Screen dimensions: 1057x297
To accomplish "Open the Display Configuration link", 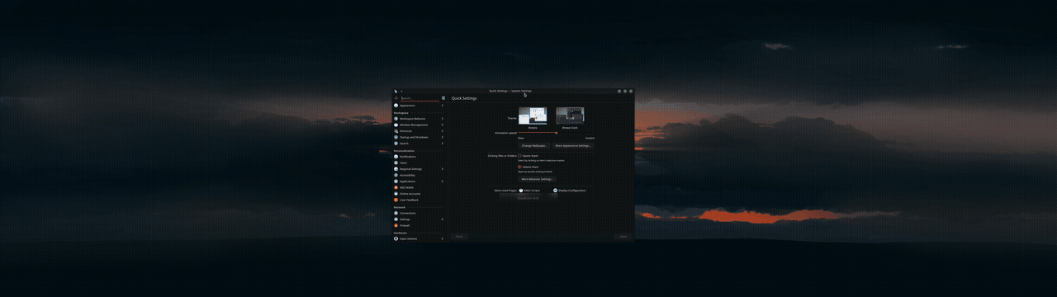I will point(571,191).
